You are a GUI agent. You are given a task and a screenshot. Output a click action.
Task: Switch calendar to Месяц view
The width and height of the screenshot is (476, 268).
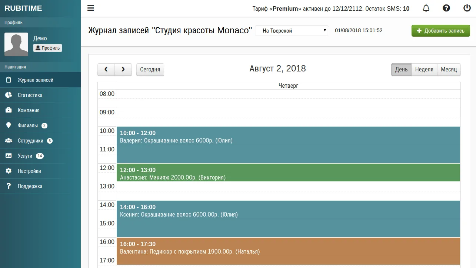click(449, 70)
